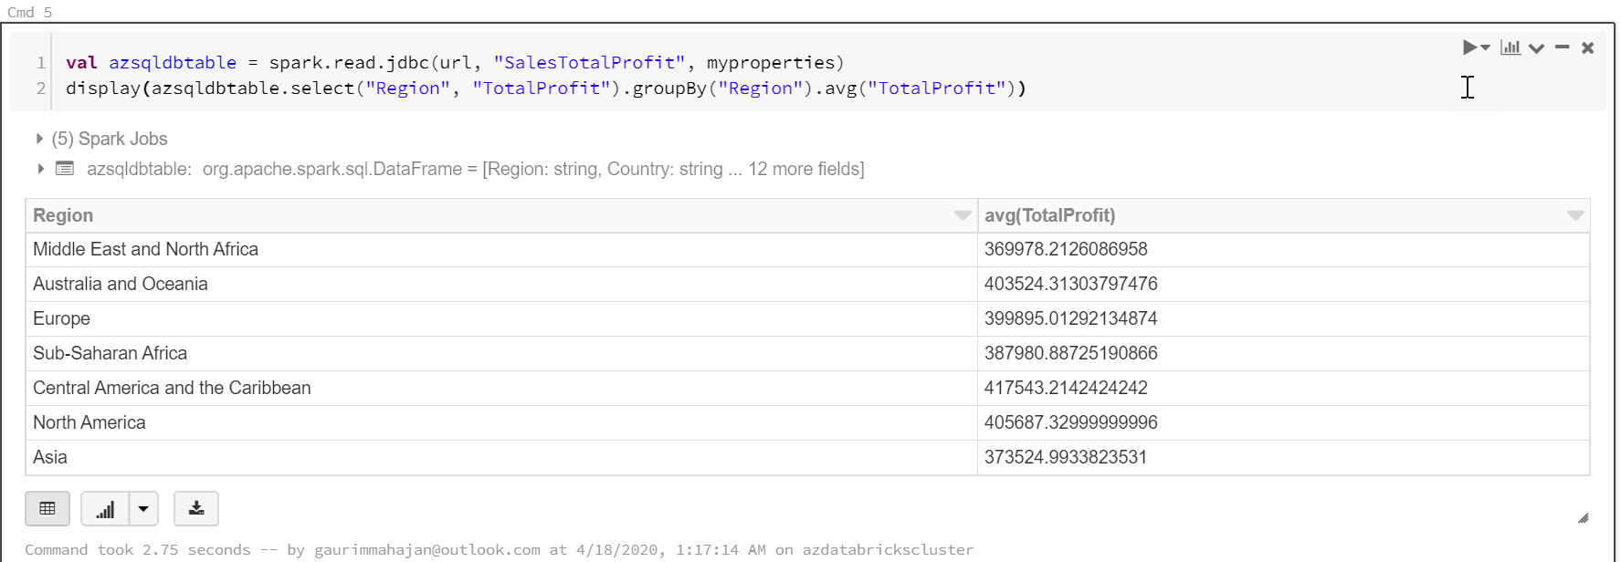This screenshot has height=562, width=1621.
Task: Download the query results
Action: (196, 509)
